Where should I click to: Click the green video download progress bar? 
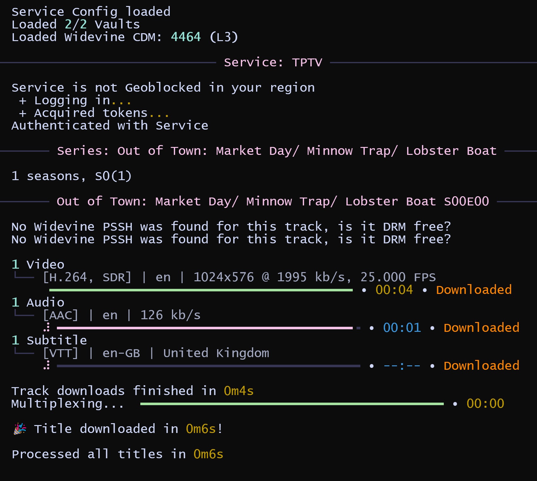click(201, 290)
